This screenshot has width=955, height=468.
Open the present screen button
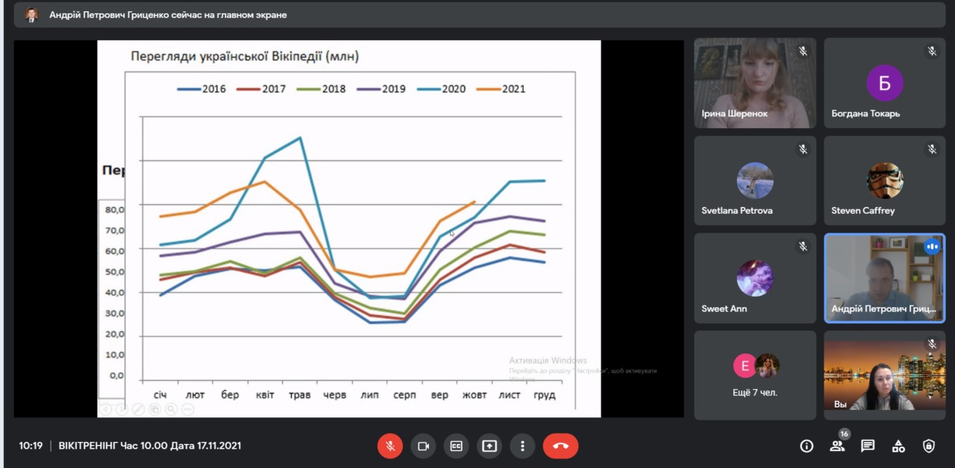point(489,446)
